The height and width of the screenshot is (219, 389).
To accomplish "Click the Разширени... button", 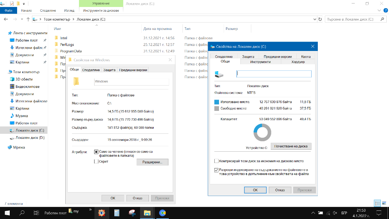I will [x=152, y=162].
